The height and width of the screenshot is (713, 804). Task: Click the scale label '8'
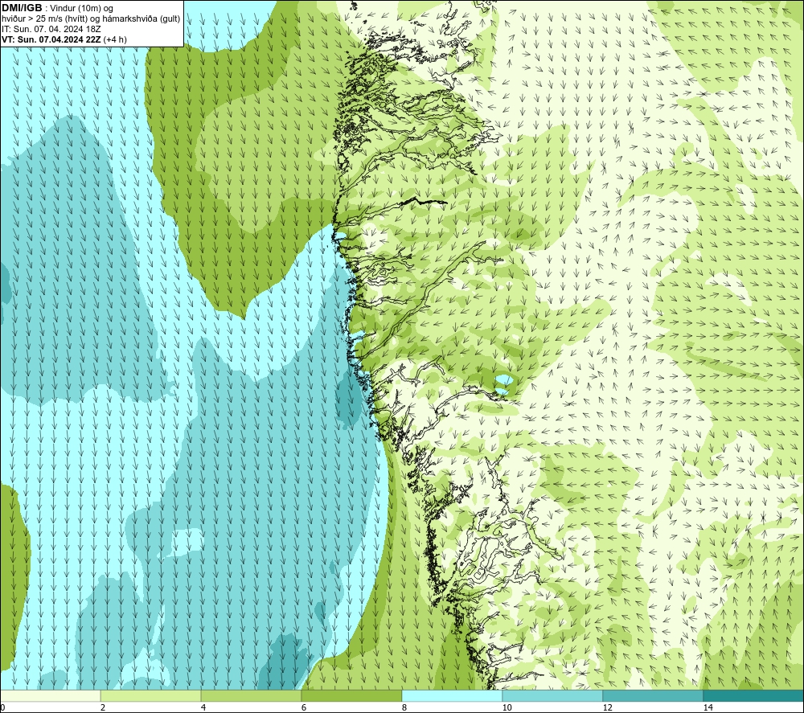404,708
